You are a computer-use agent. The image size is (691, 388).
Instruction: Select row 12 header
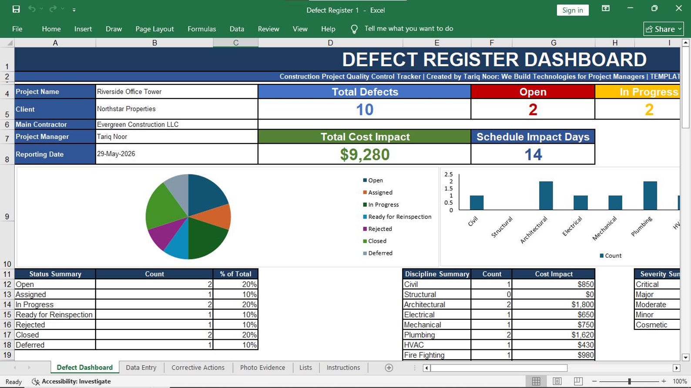coord(7,284)
